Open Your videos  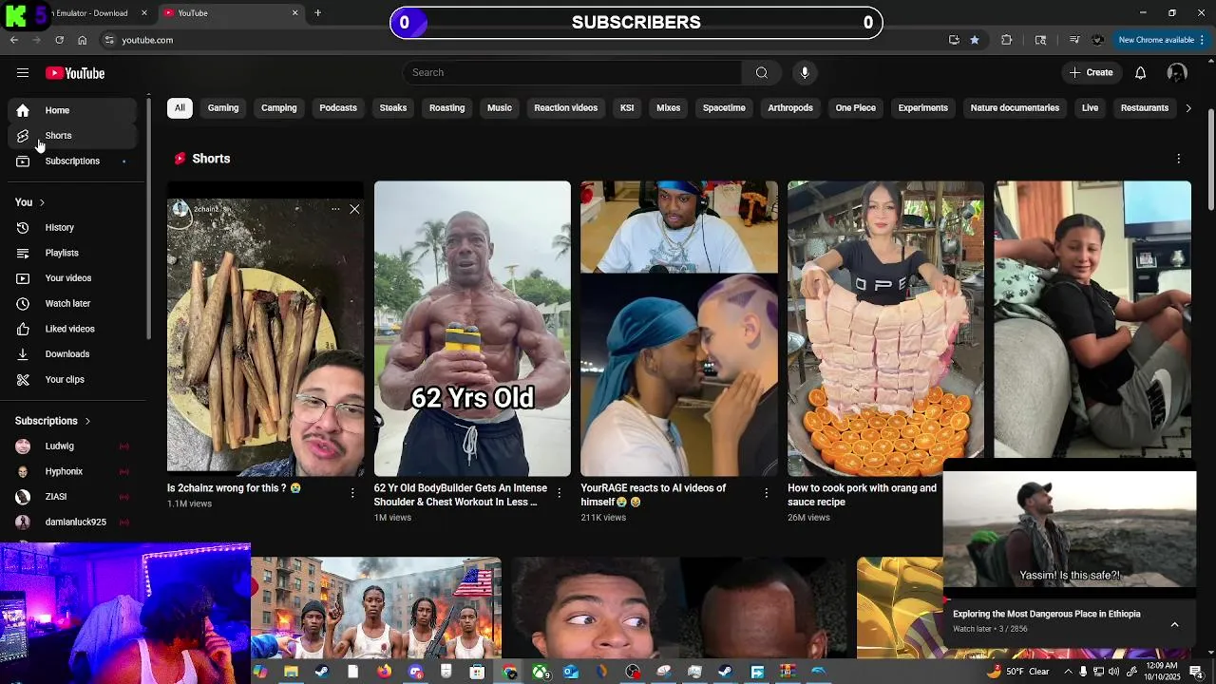[72, 278]
